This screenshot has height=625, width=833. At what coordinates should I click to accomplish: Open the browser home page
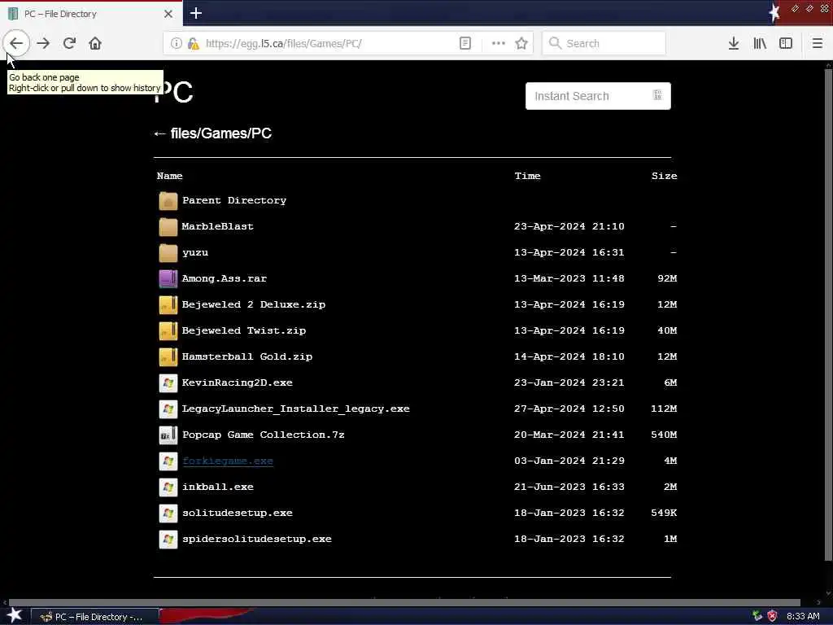click(95, 43)
